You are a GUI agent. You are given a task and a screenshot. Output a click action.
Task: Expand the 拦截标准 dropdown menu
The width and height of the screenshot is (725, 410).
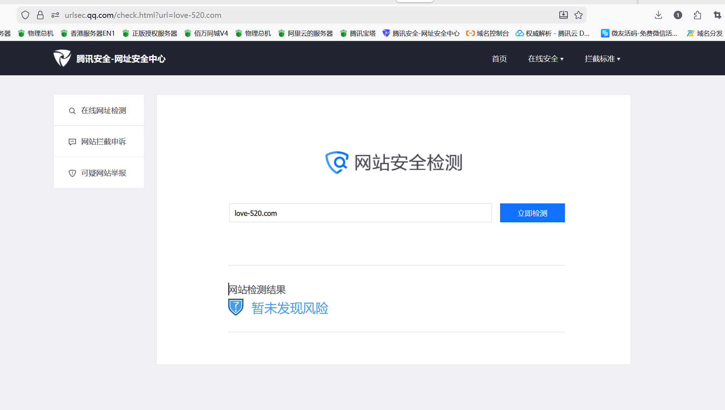tap(602, 59)
